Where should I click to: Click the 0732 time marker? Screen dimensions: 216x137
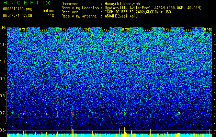tap(44, 29)
